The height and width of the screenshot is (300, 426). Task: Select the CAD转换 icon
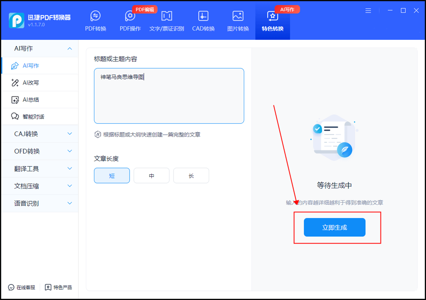(203, 16)
